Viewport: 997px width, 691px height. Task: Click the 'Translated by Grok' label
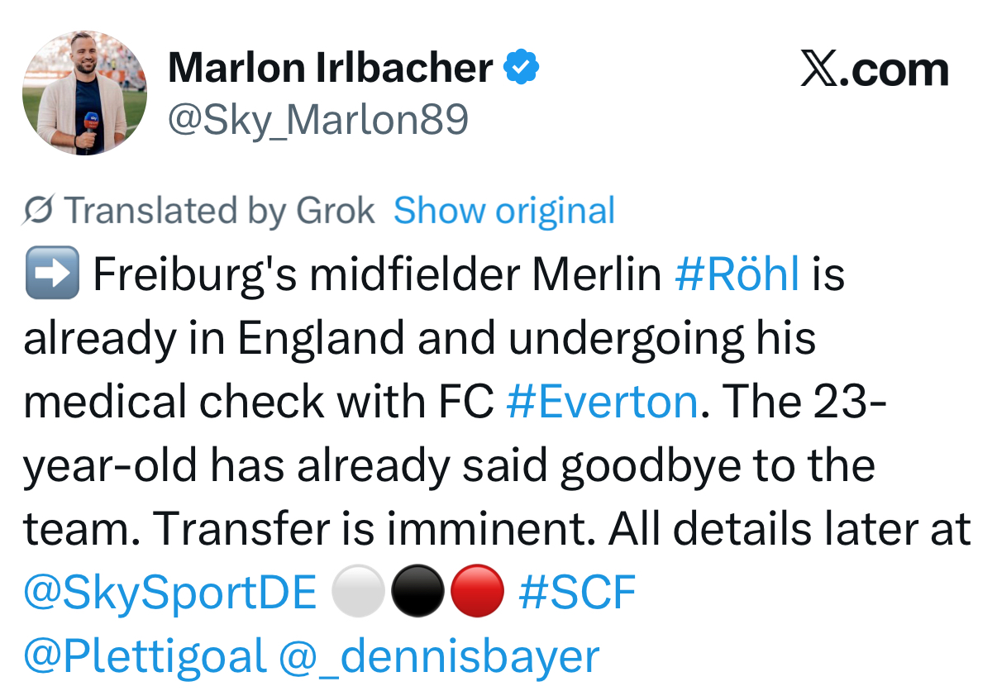point(219,211)
